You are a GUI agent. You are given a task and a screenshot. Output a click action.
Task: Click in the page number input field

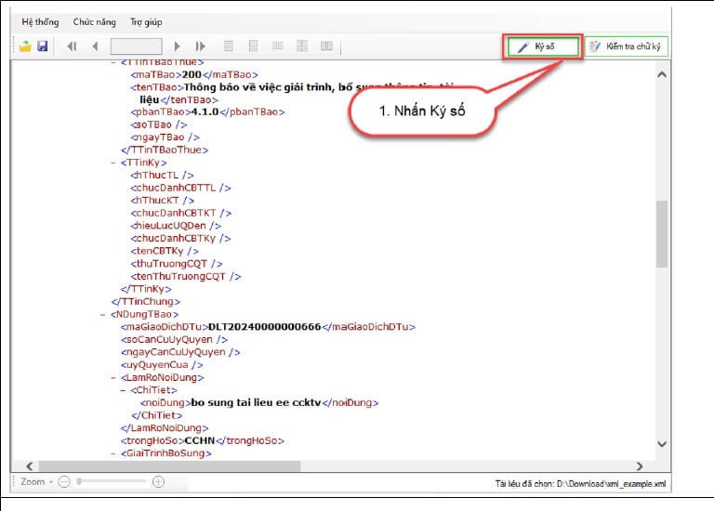coord(136,46)
